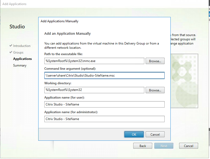Click the disabled Next wizard button

pos(164,146)
